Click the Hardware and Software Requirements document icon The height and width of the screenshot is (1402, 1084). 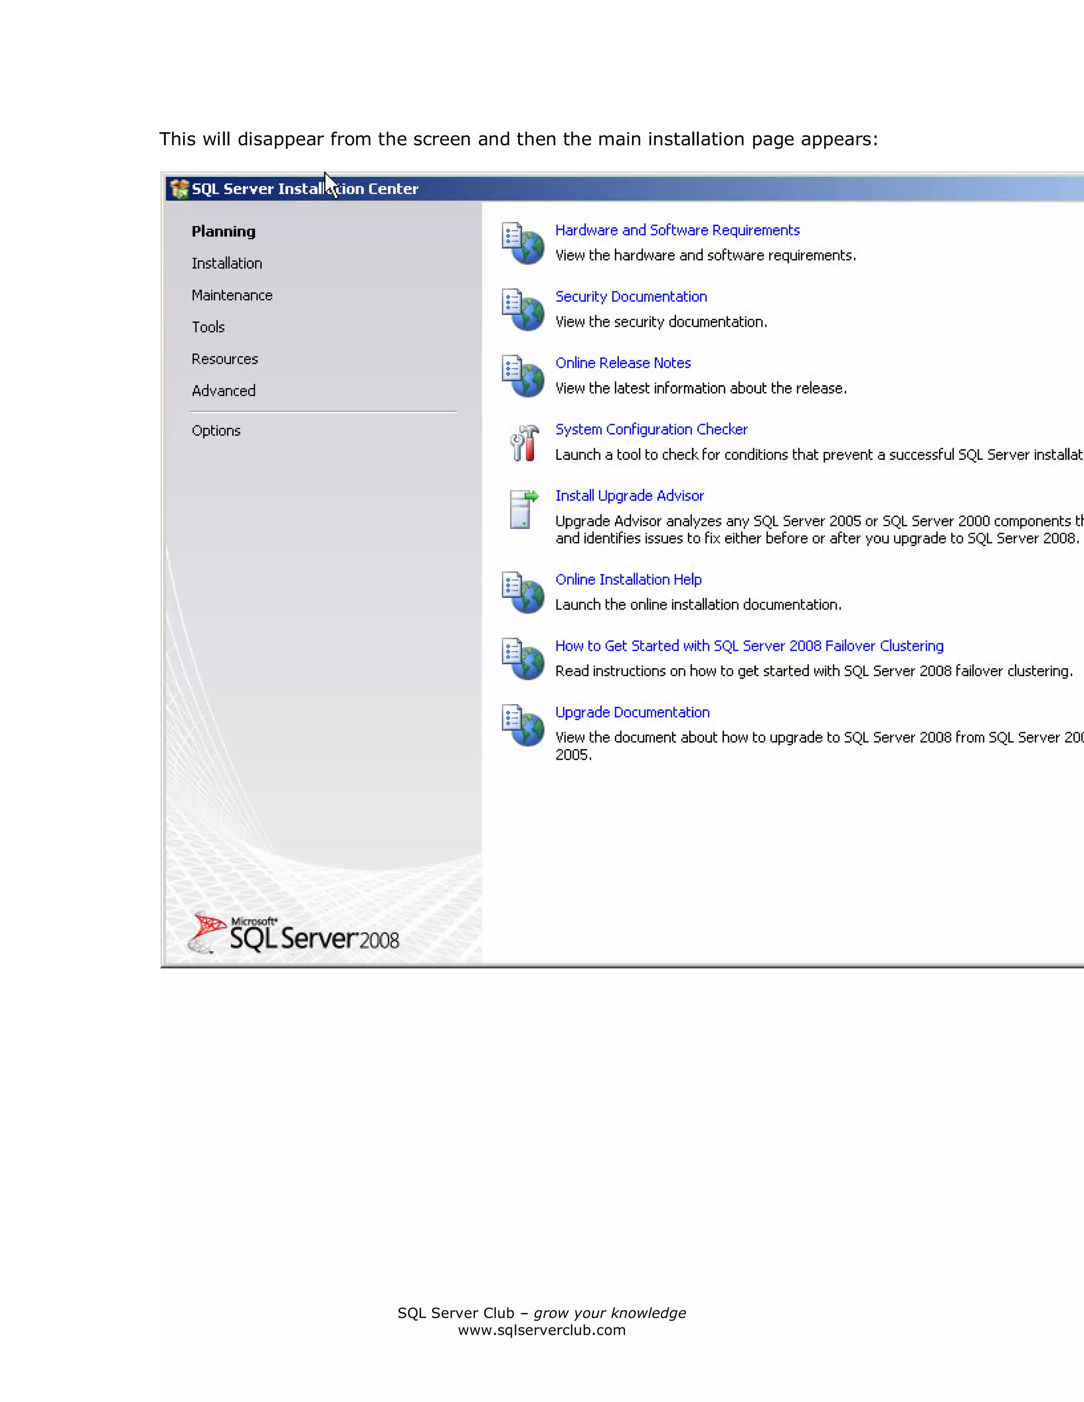click(x=523, y=243)
